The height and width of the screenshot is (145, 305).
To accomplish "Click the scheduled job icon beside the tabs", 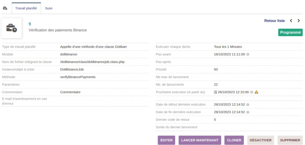I will [5, 8].
